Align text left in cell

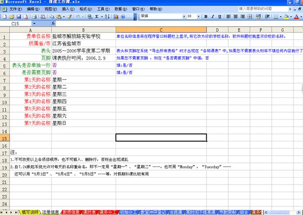(x=229, y=17)
